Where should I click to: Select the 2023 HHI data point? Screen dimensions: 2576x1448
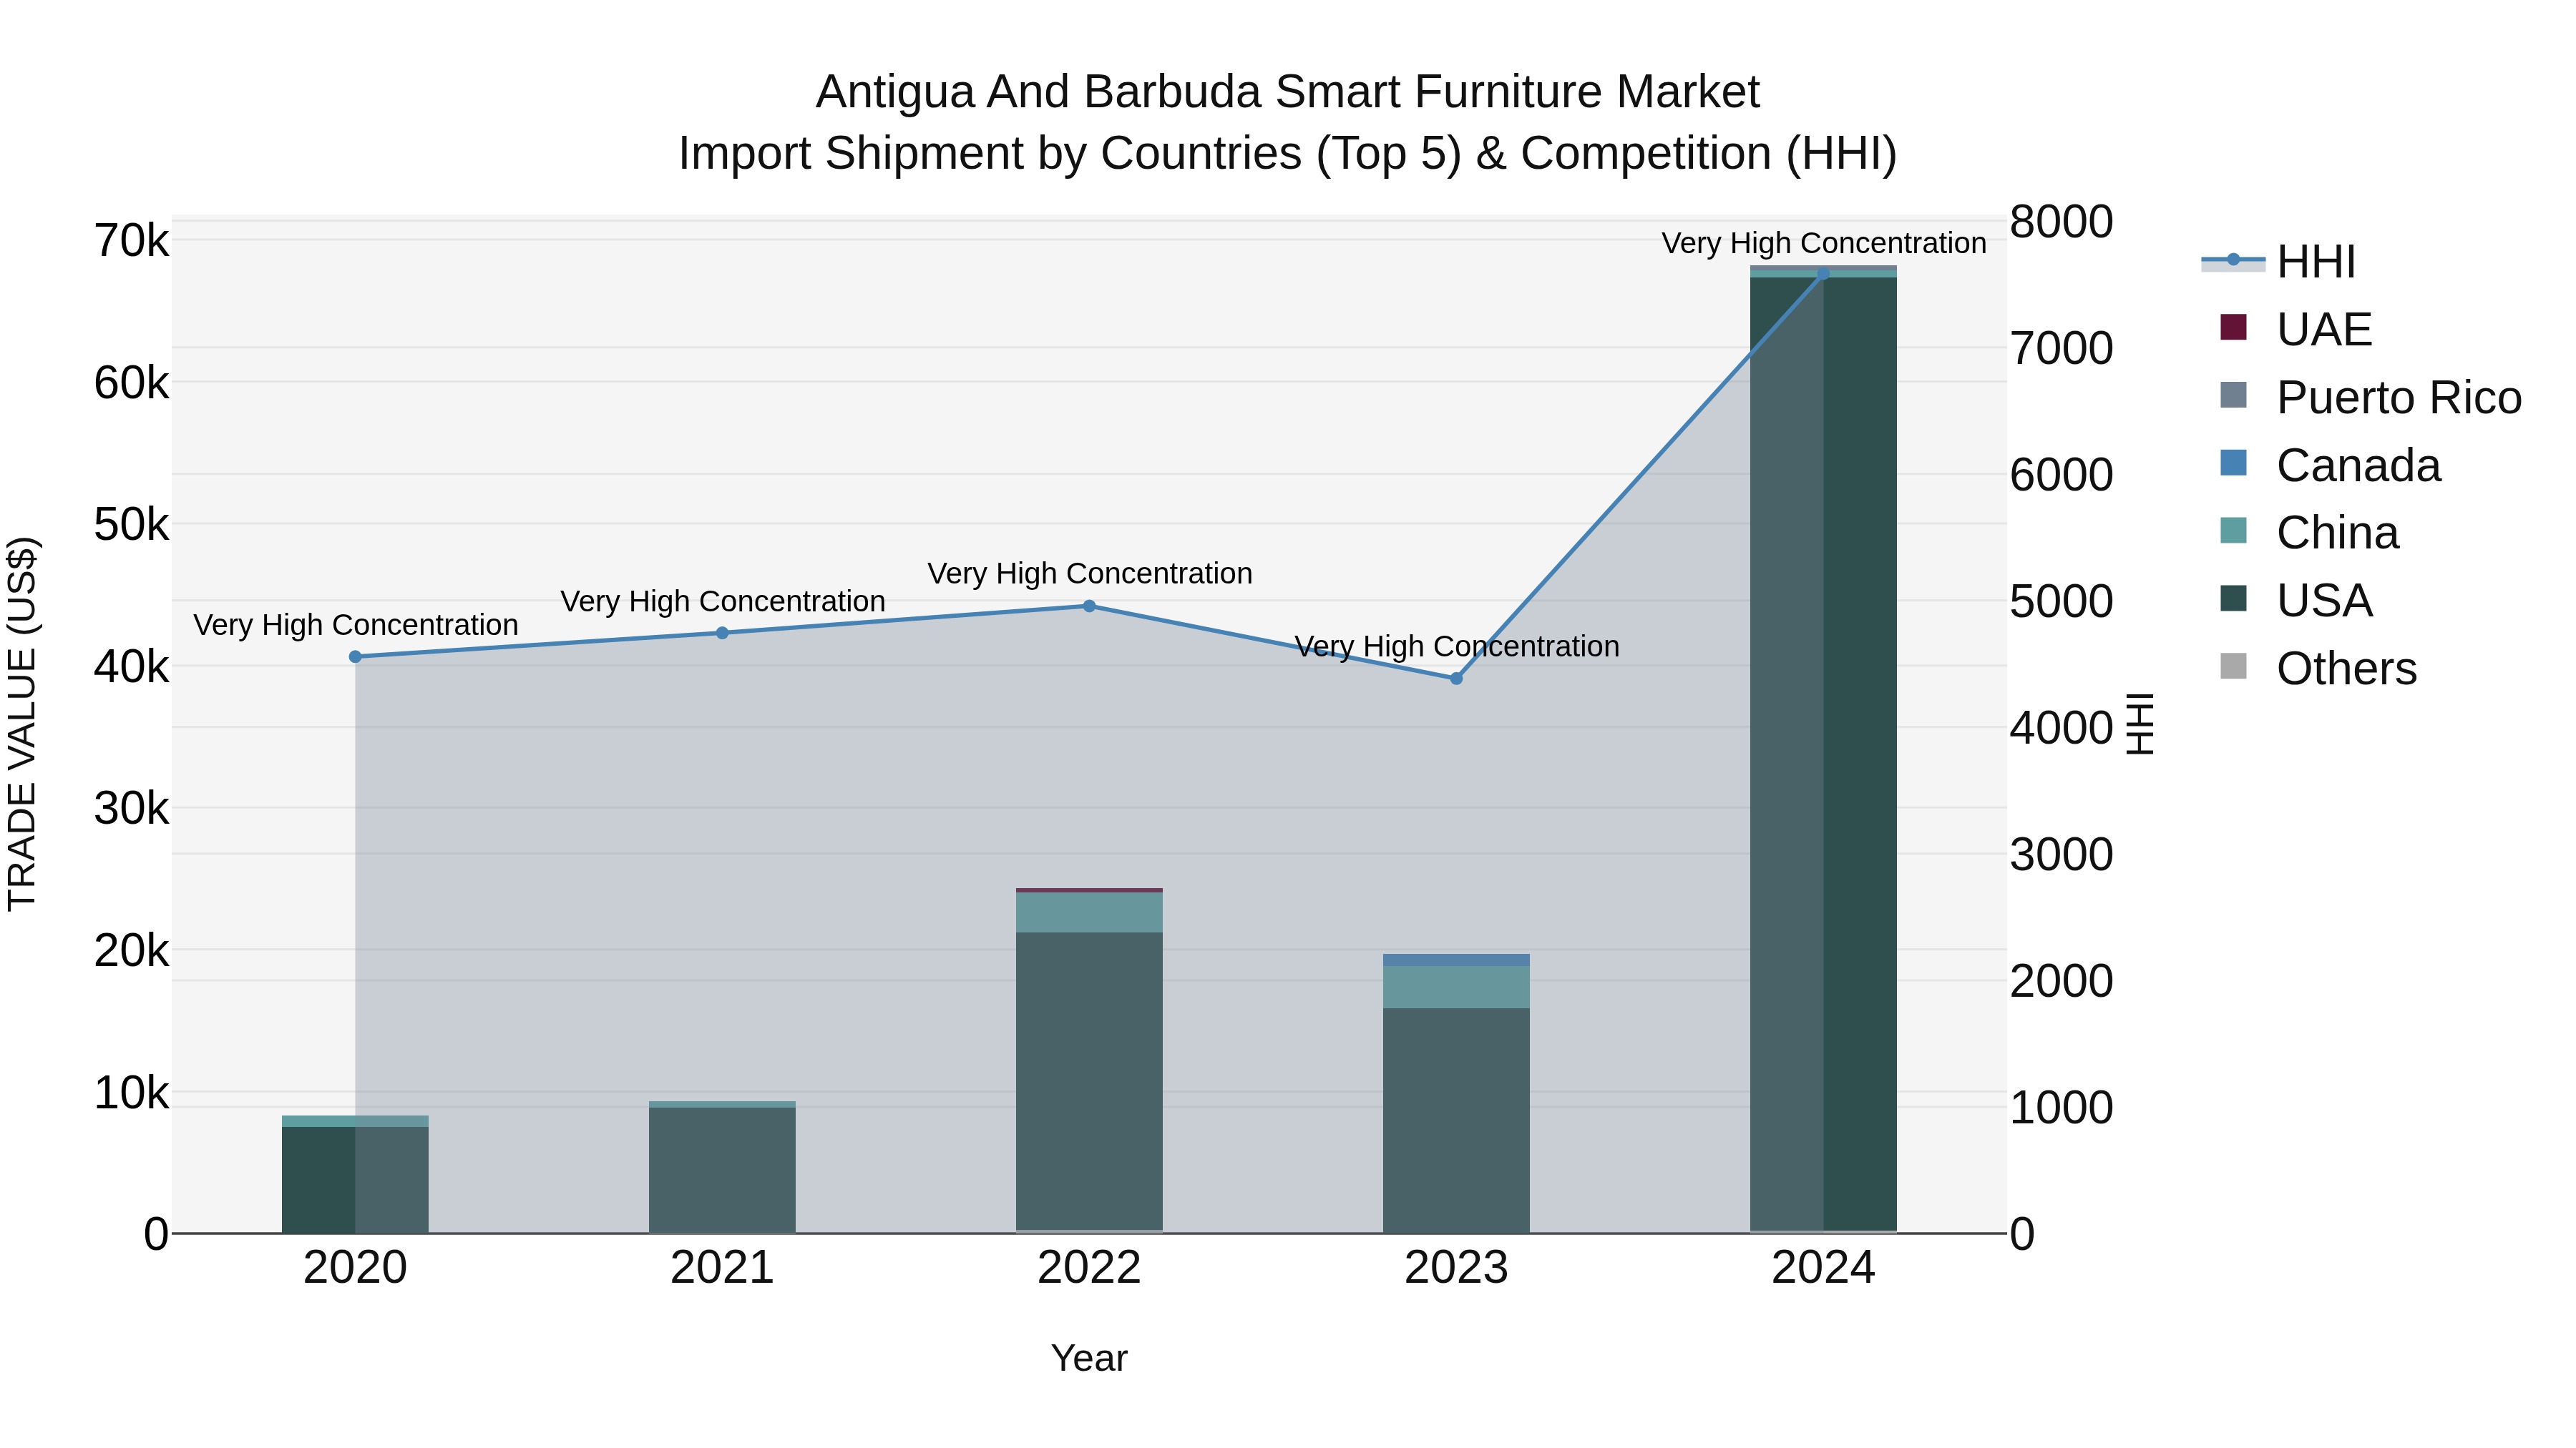(1456, 679)
